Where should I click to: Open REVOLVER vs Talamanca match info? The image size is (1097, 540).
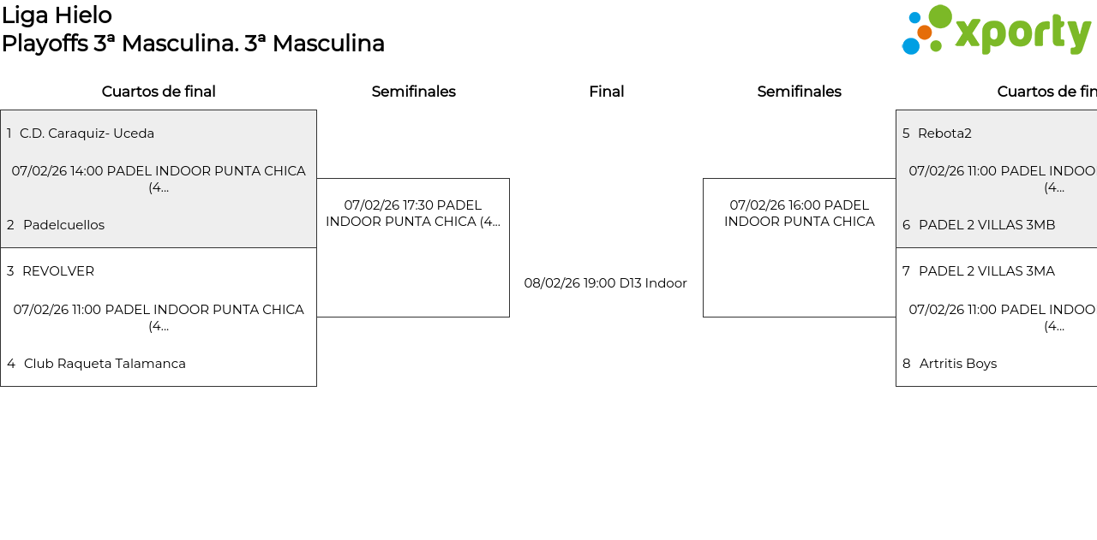coord(159,317)
